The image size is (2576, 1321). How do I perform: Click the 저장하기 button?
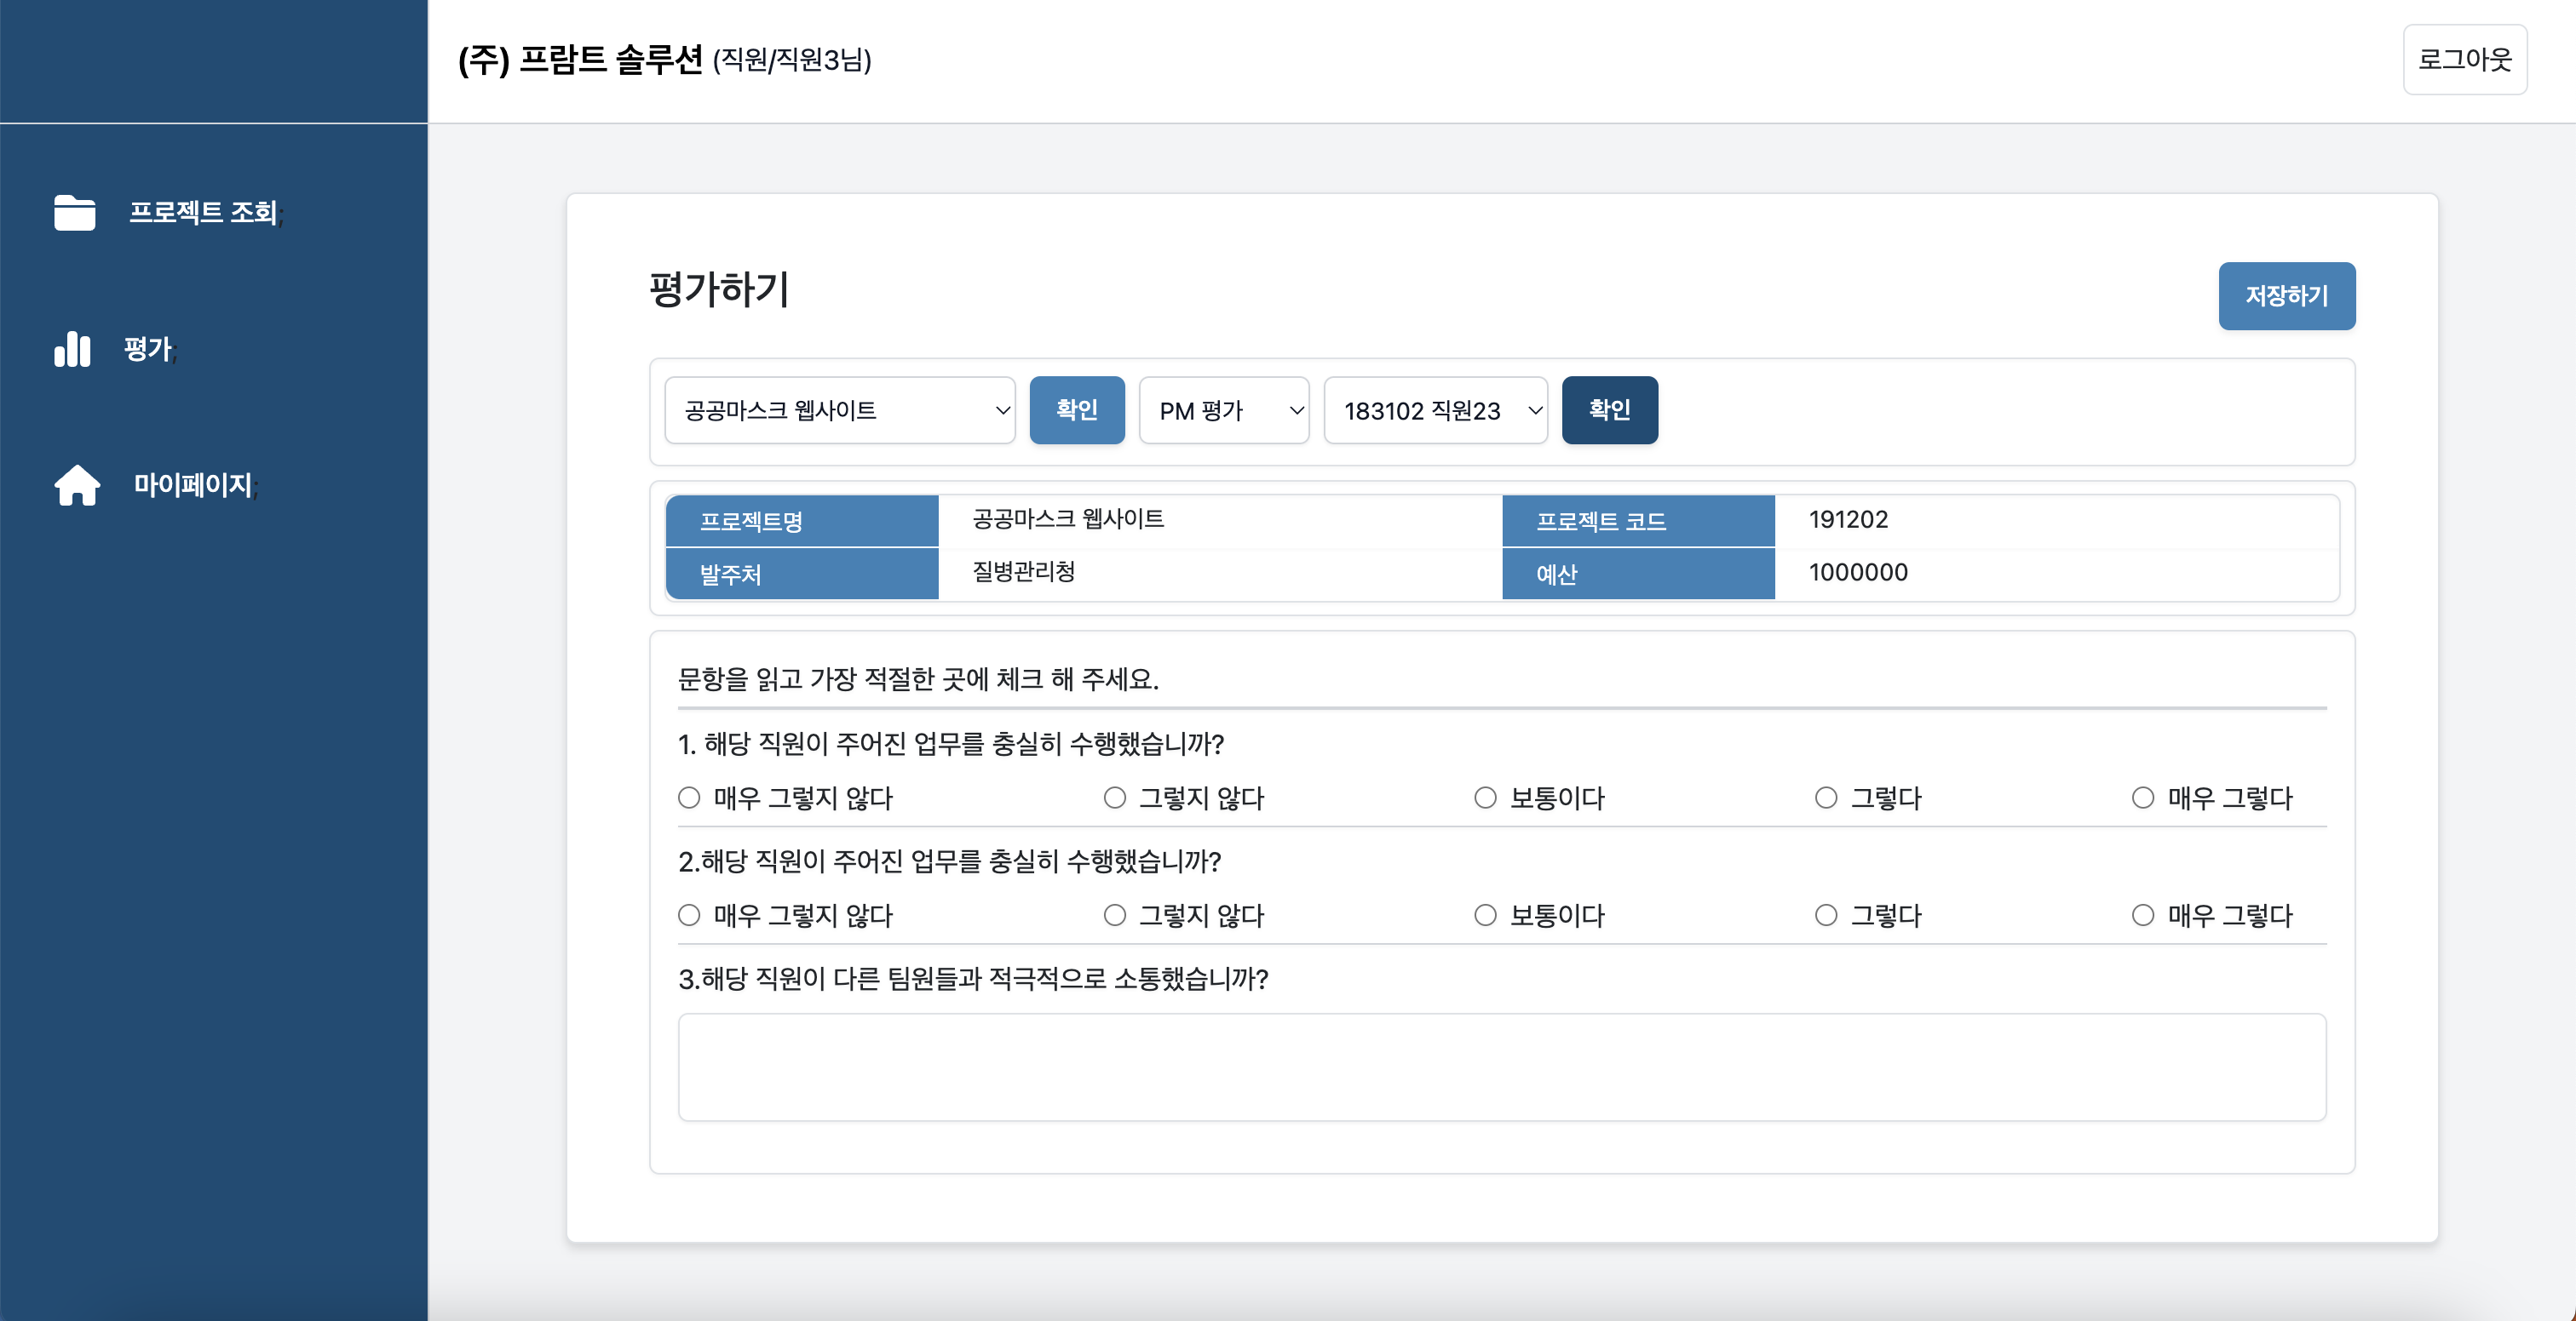2286,295
